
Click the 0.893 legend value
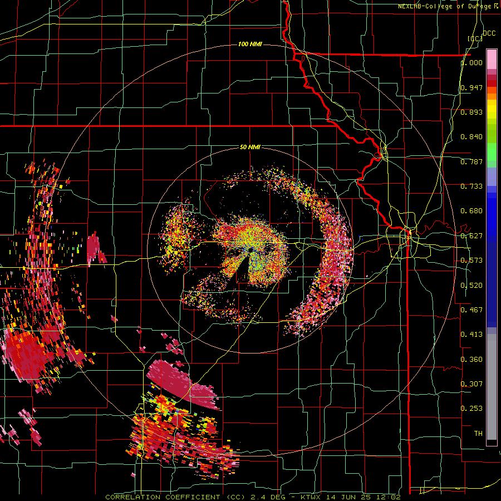pyautogui.click(x=471, y=112)
